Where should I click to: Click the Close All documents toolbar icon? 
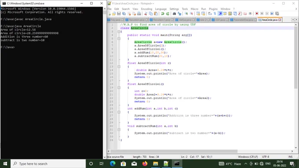134,14
